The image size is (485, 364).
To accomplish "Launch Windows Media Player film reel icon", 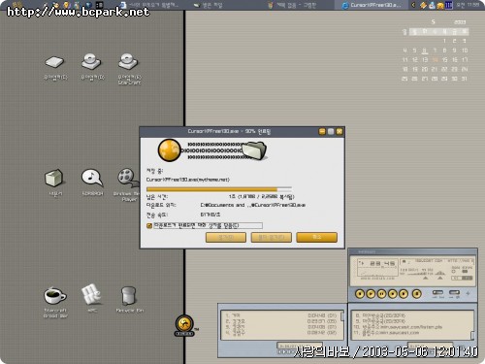I will click(128, 178).
